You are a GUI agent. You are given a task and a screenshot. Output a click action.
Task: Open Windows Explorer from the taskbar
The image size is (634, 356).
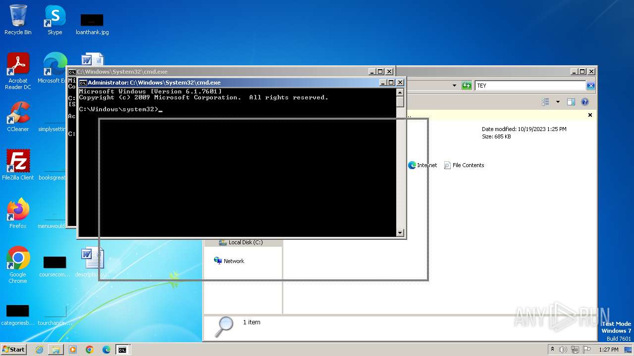[x=56, y=350]
